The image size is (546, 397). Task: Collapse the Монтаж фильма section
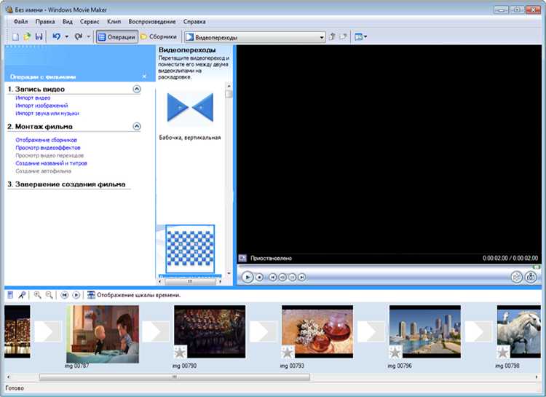(137, 126)
